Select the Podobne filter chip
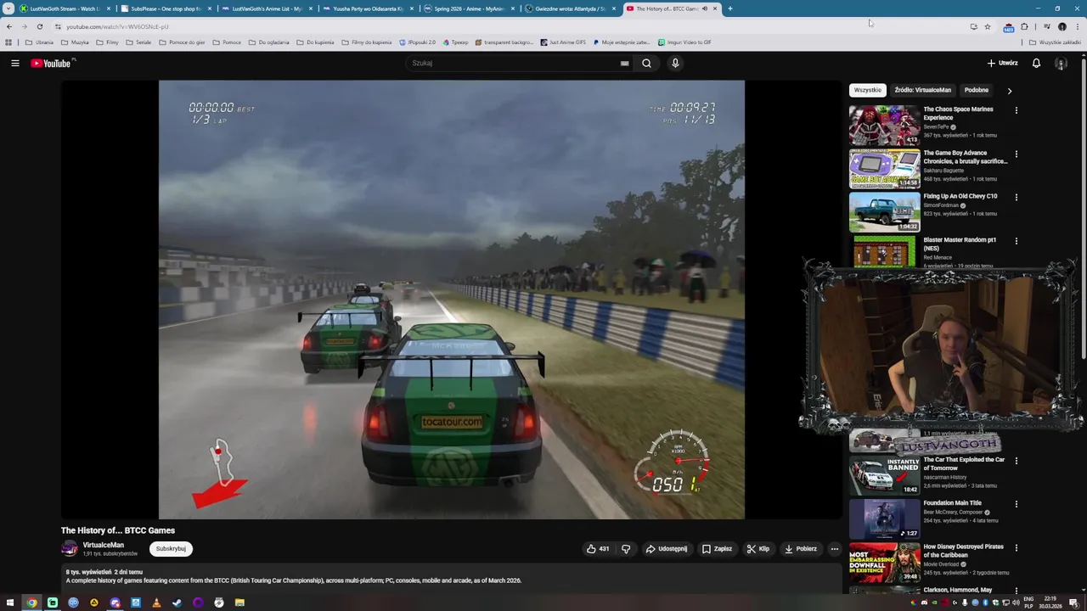1087x611 pixels. pos(976,90)
